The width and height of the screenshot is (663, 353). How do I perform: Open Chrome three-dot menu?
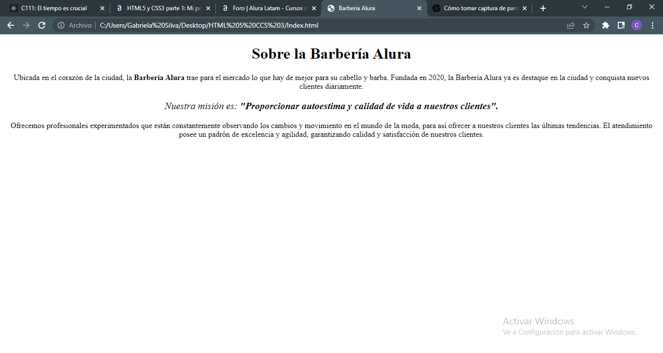[x=652, y=25]
